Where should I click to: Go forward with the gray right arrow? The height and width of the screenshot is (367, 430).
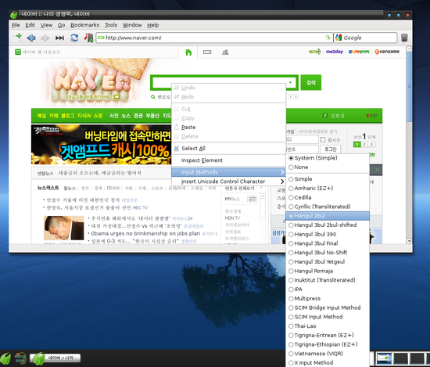pyautogui.click(x=45, y=38)
